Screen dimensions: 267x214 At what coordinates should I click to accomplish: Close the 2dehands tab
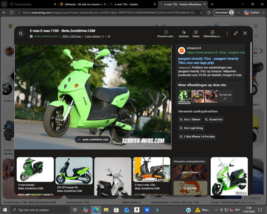click(x=105, y=4)
